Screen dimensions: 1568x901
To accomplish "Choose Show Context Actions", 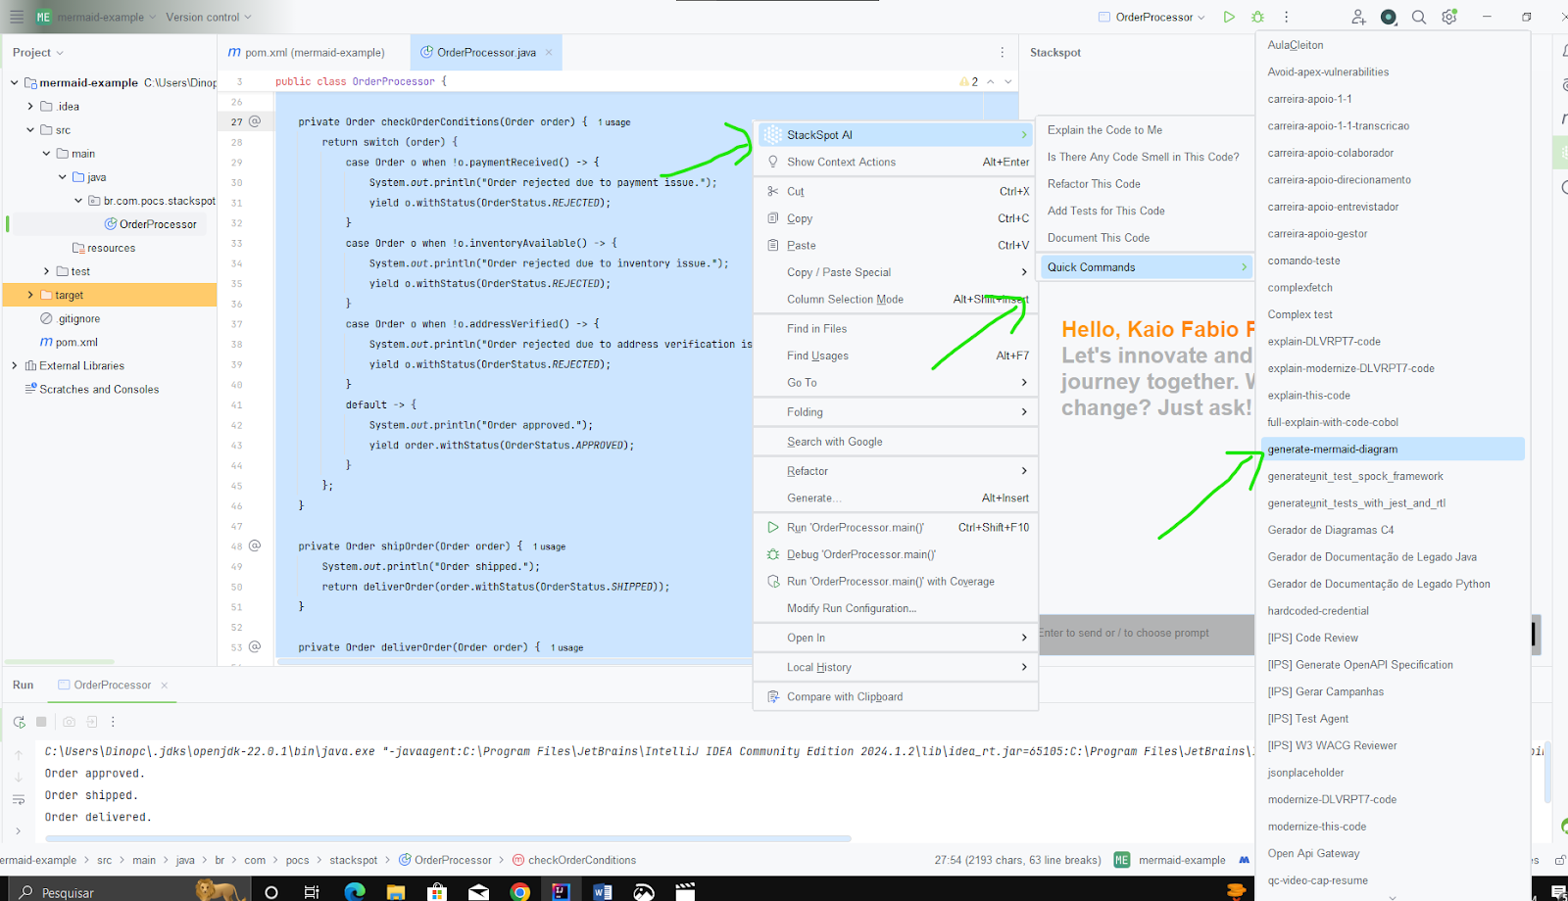I will tap(896, 163).
